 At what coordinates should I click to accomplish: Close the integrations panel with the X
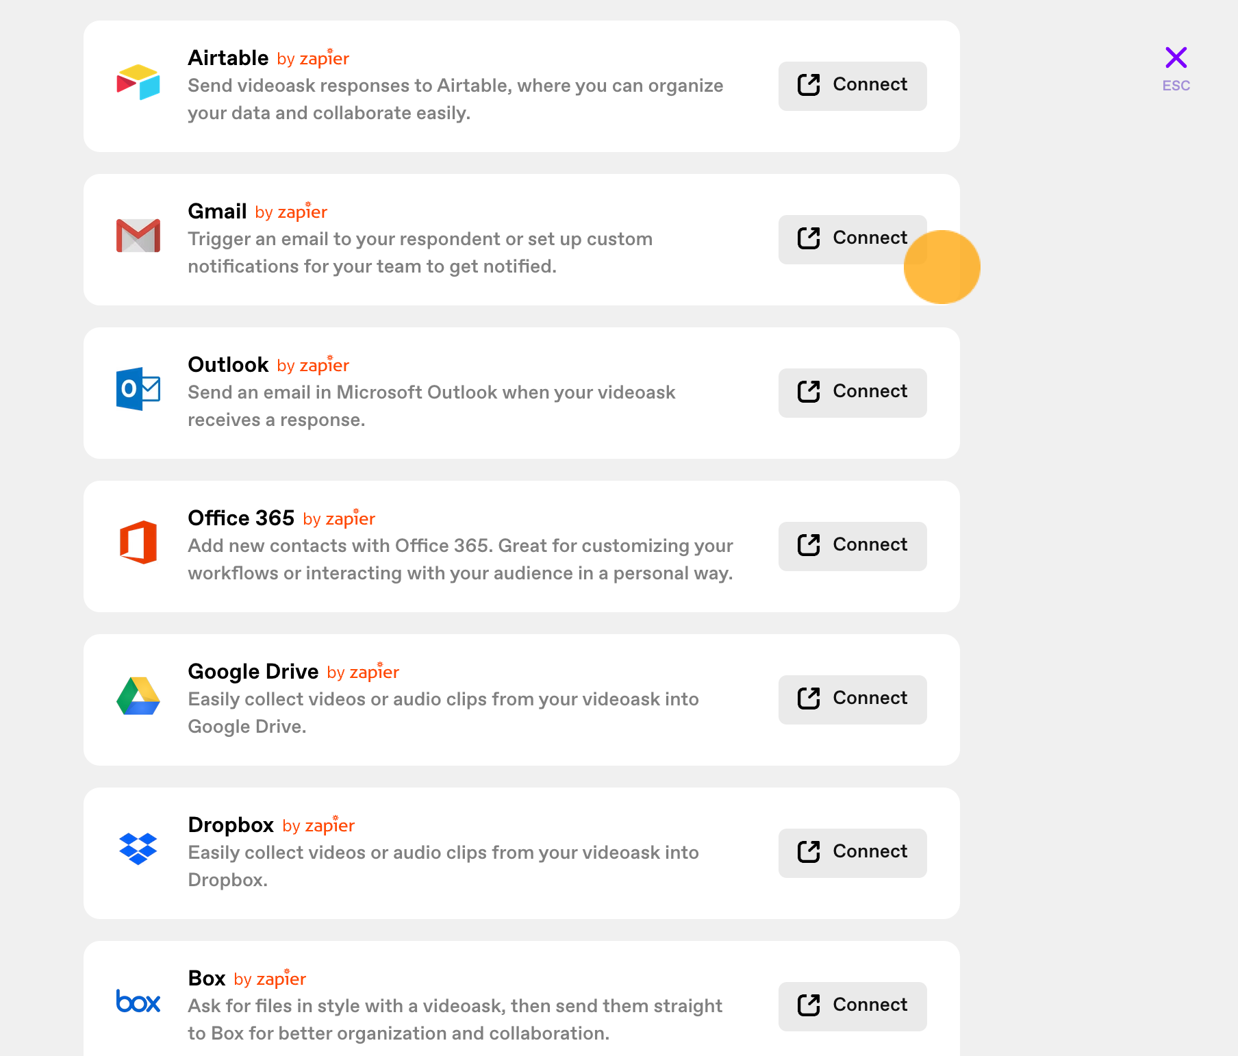click(x=1176, y=58)
